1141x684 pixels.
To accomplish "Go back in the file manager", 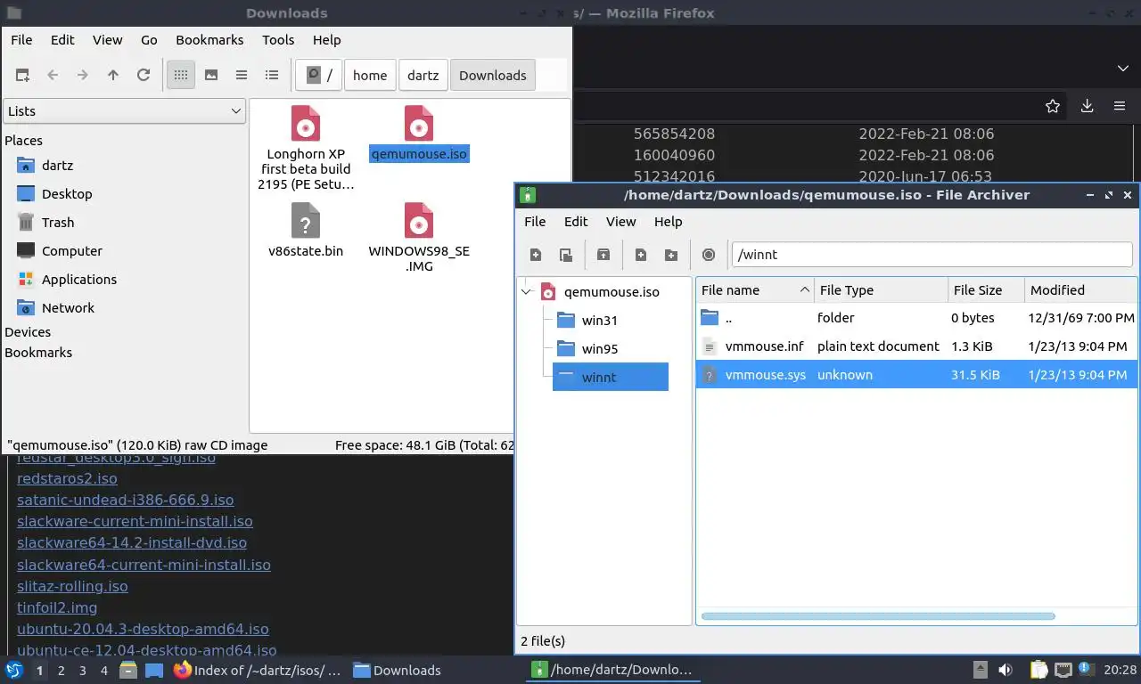I will [x=53, y=76].
